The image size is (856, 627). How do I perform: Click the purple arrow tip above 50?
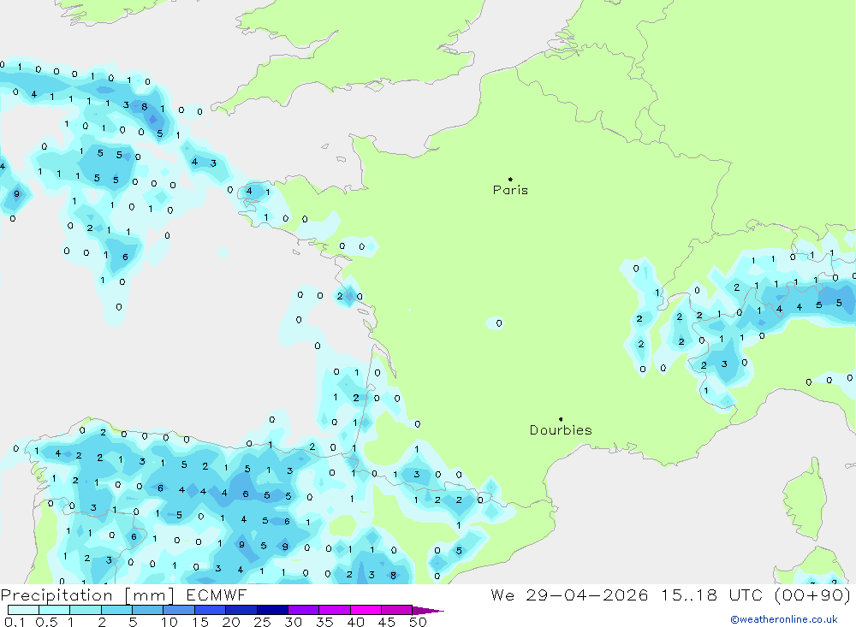pyautogui.click(x=428, y=611)
